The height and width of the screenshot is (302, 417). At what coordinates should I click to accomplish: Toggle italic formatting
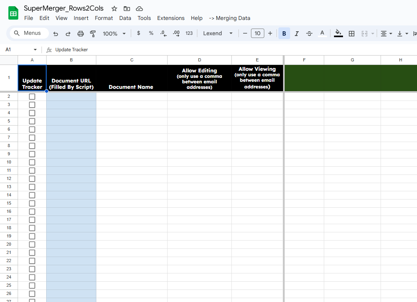click(297, 34)
